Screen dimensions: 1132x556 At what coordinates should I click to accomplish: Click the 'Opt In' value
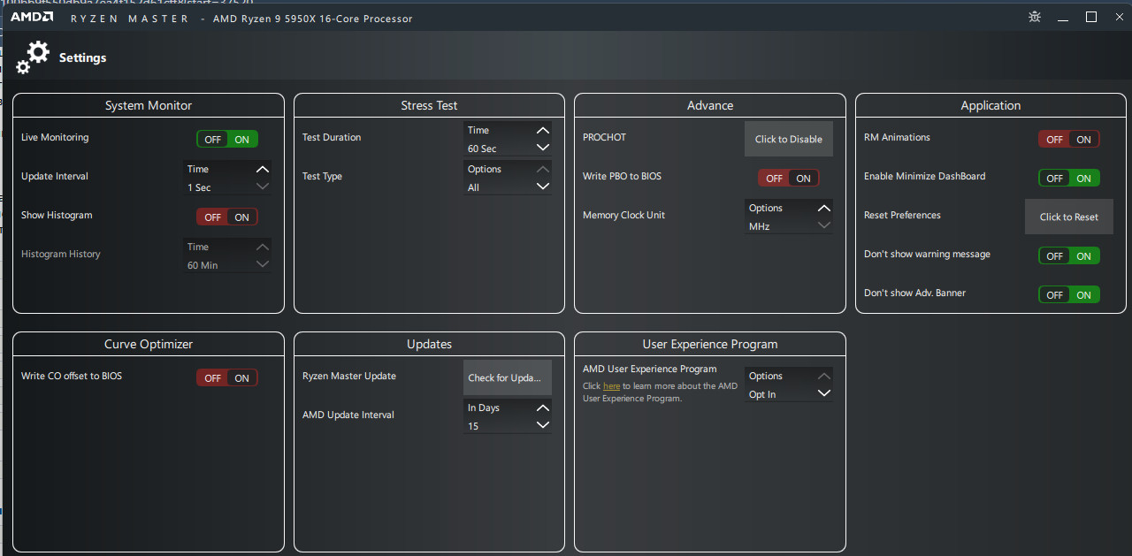tap(762, 394)
